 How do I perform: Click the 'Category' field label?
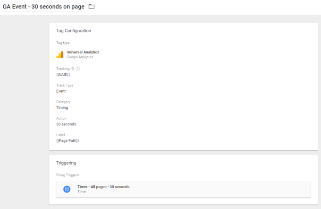coord(63,102)
